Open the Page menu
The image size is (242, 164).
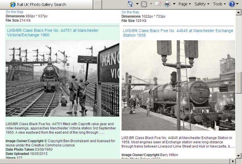point(185,4)
